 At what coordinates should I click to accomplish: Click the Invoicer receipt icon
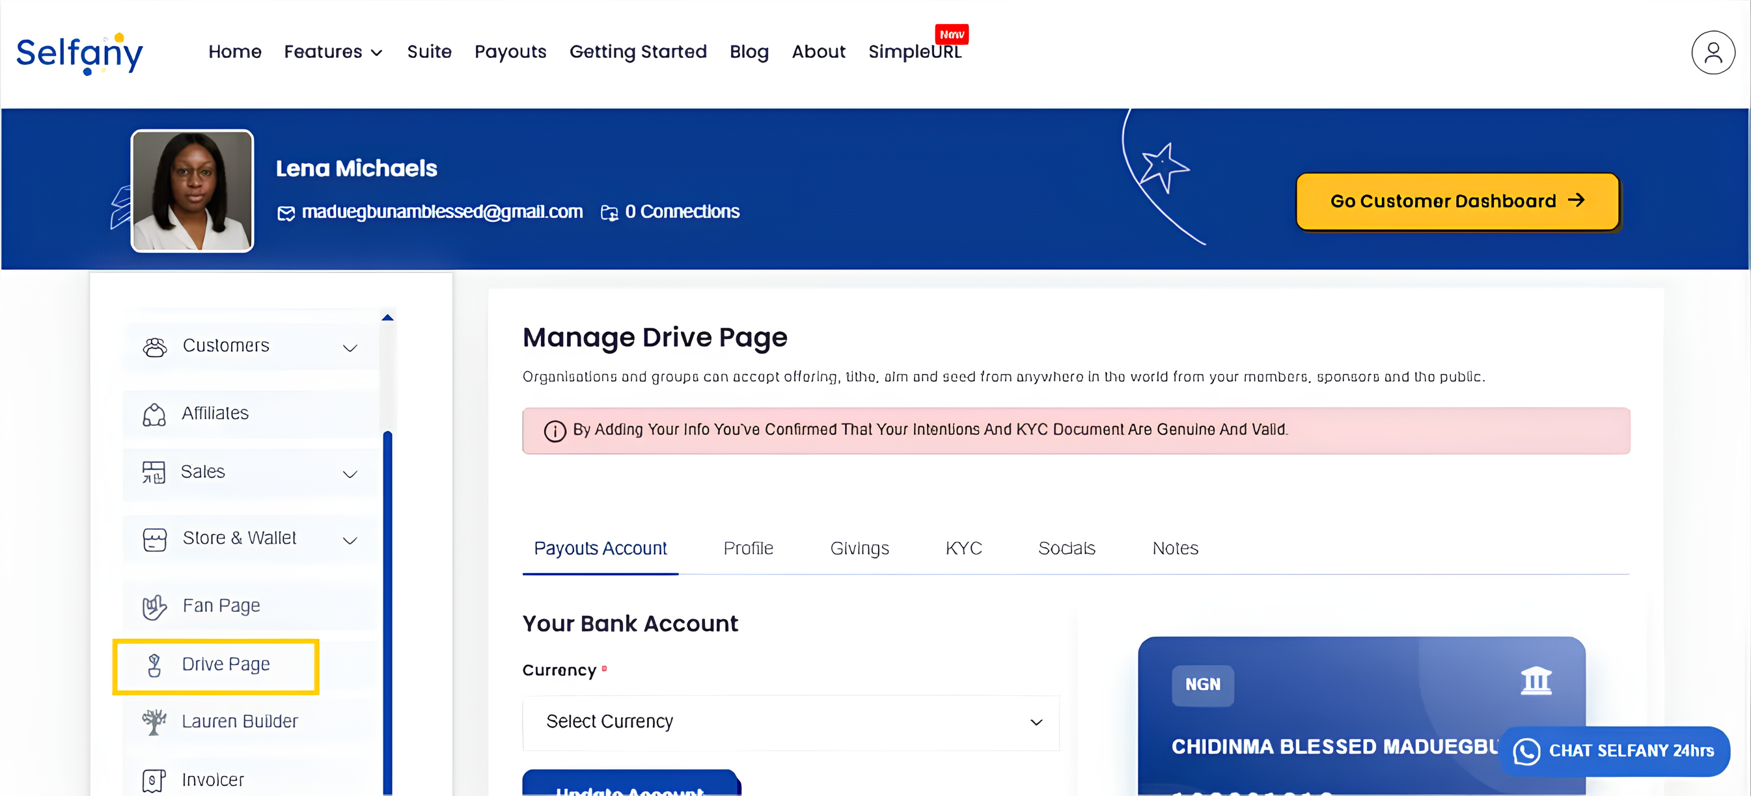click(154, 780)
